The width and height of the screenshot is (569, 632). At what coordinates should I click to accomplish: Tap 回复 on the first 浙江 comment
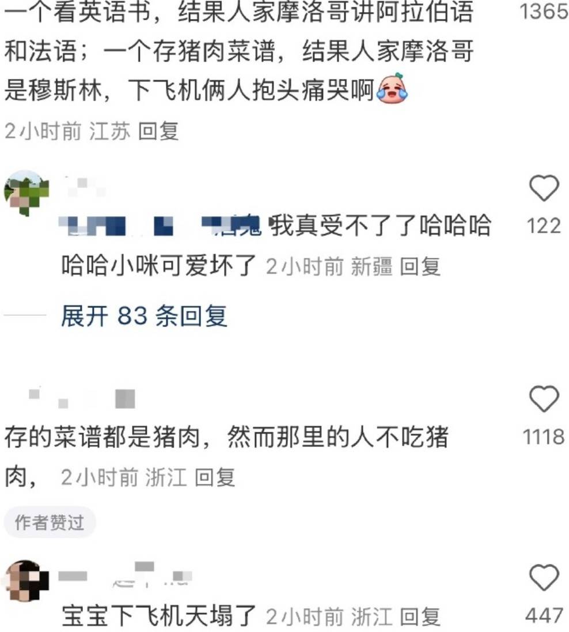(x=215, y=477)
